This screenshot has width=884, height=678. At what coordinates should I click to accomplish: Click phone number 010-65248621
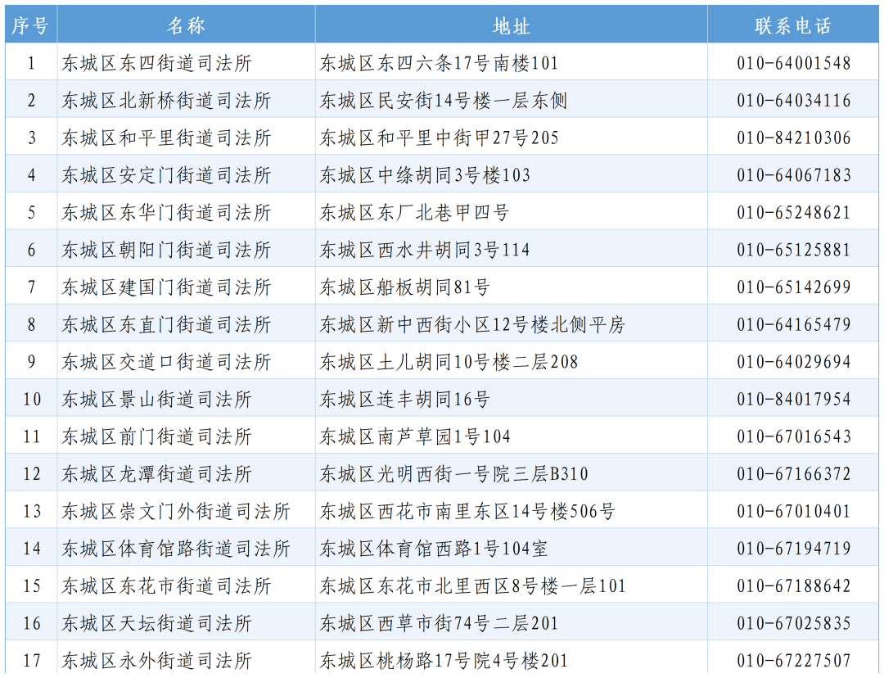793,213
